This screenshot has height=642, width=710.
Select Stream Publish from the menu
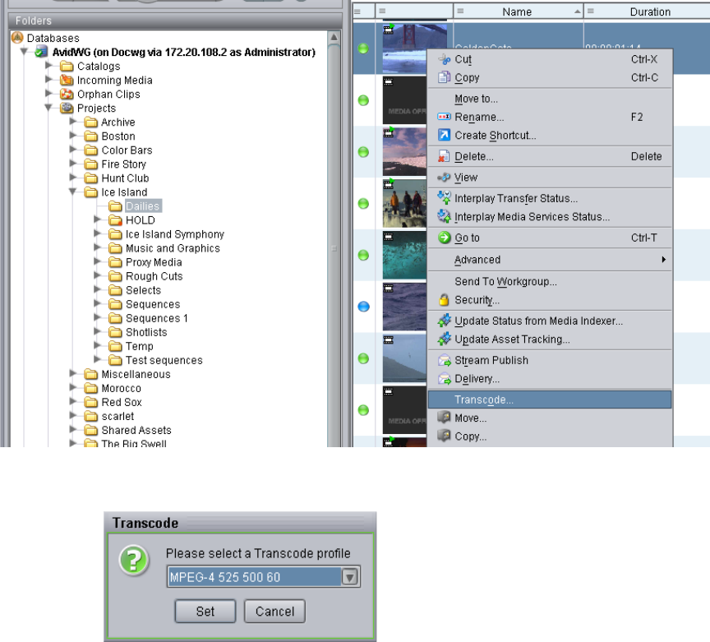click(549, 360)
